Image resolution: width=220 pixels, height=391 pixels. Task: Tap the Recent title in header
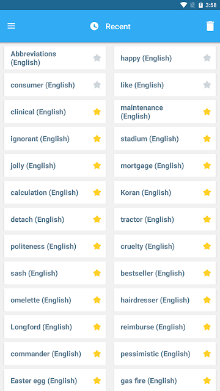[118, 26]
